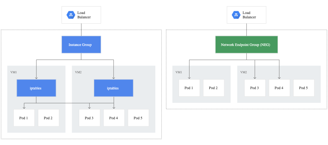328x145 pixels.
Task: Click the left Load Balancer hexagon icon
Action: tap(71, 15)
